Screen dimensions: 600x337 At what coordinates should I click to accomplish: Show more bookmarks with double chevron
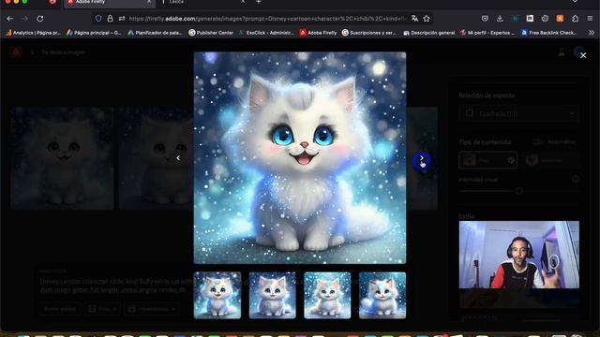[592, 33]
